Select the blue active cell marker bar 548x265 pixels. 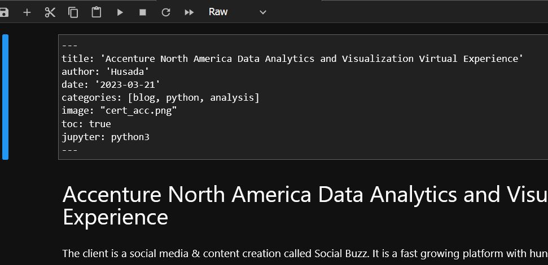[x=5, y=97]
